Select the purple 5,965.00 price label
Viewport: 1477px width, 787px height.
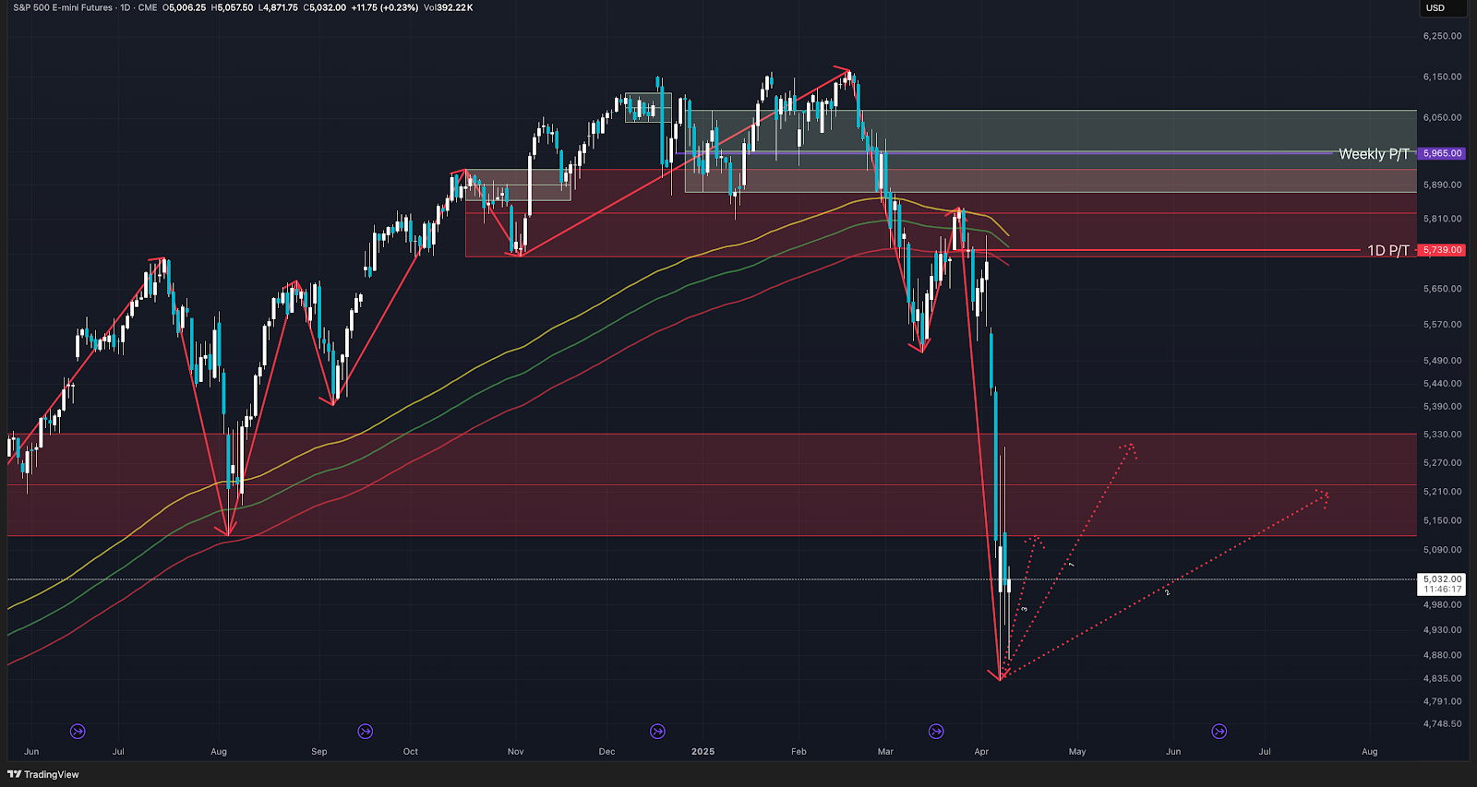(1442, 153)
